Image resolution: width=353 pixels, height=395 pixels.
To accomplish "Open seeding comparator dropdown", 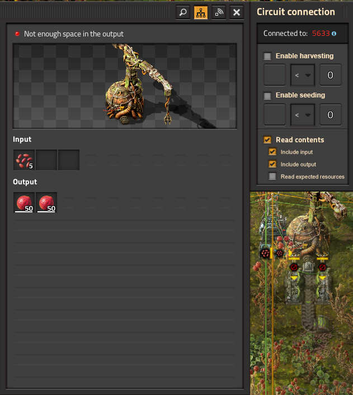I will 303,115.
